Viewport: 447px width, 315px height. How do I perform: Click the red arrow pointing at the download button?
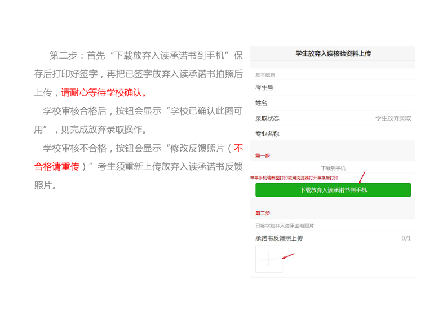[362, 178]
